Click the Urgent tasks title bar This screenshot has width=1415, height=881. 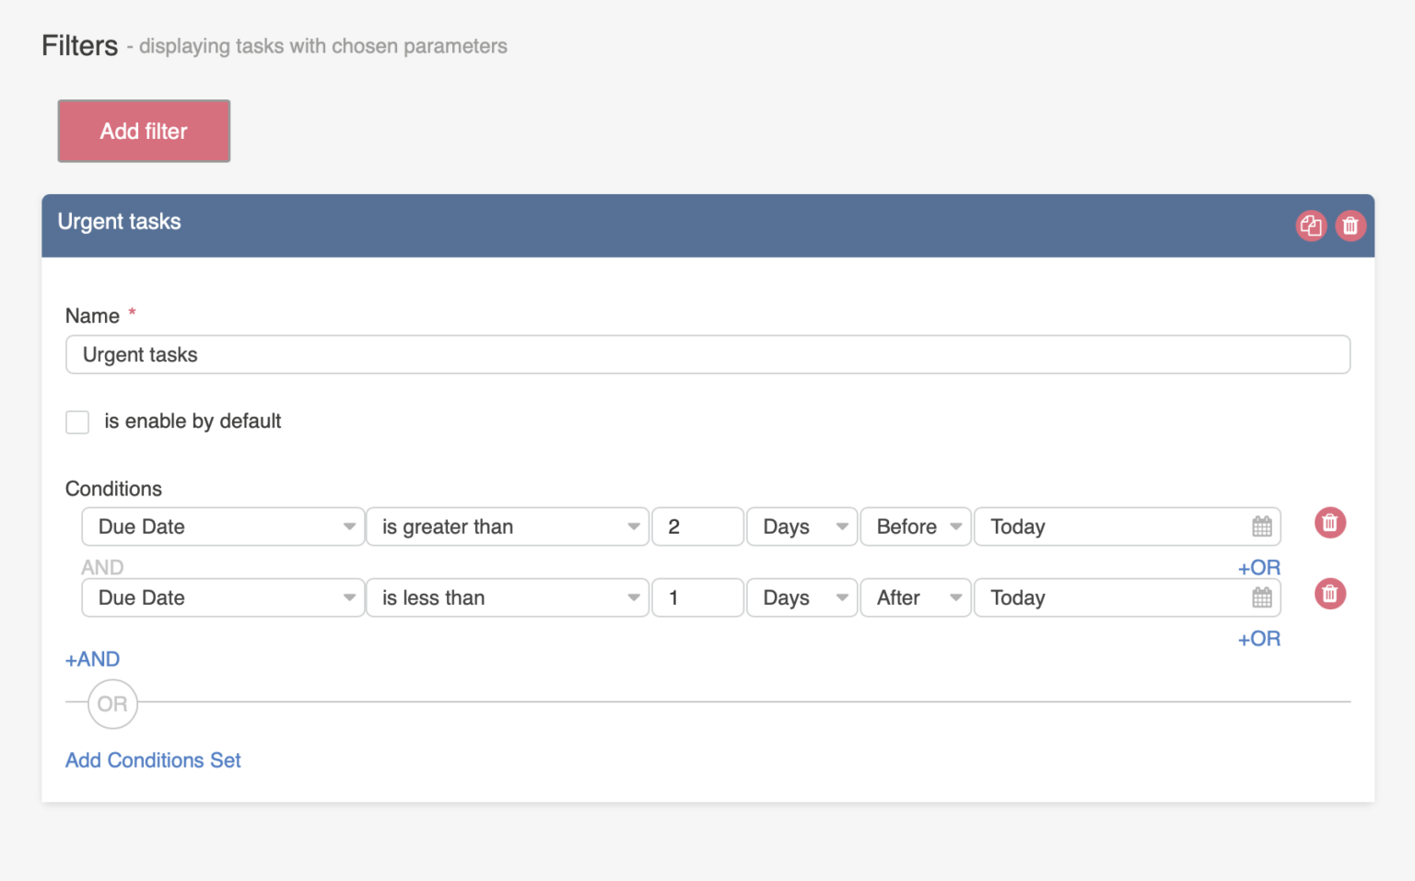tap(119, 222)
